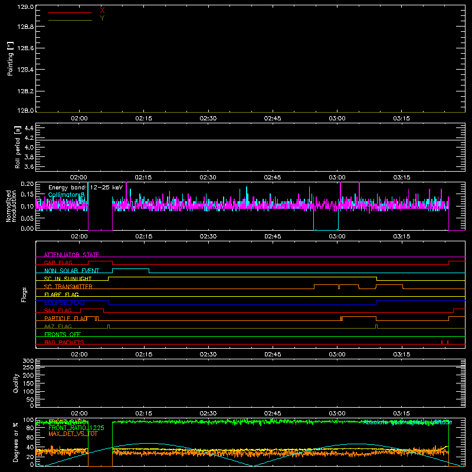Viewport: 472px width, 472px height.
Task: Click the FLARE_FLAG label
Action: (x=61, y=294)
